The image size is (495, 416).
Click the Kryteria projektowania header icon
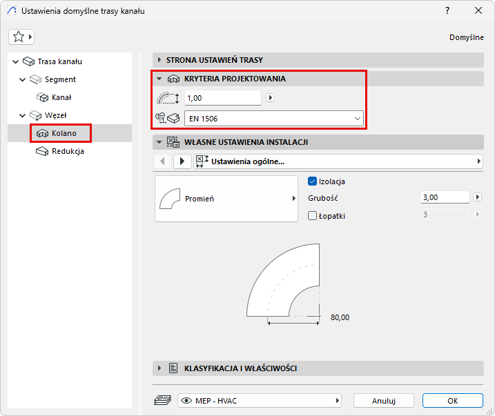coord(173,79)
